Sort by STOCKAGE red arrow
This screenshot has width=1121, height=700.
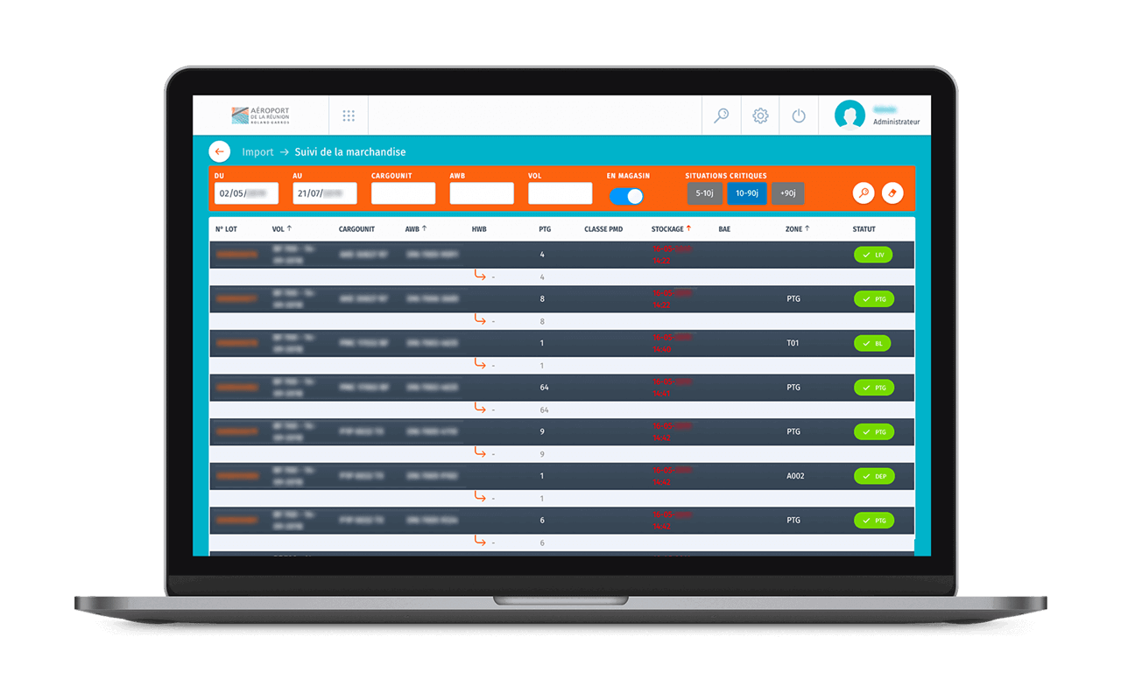pos(688,229)
